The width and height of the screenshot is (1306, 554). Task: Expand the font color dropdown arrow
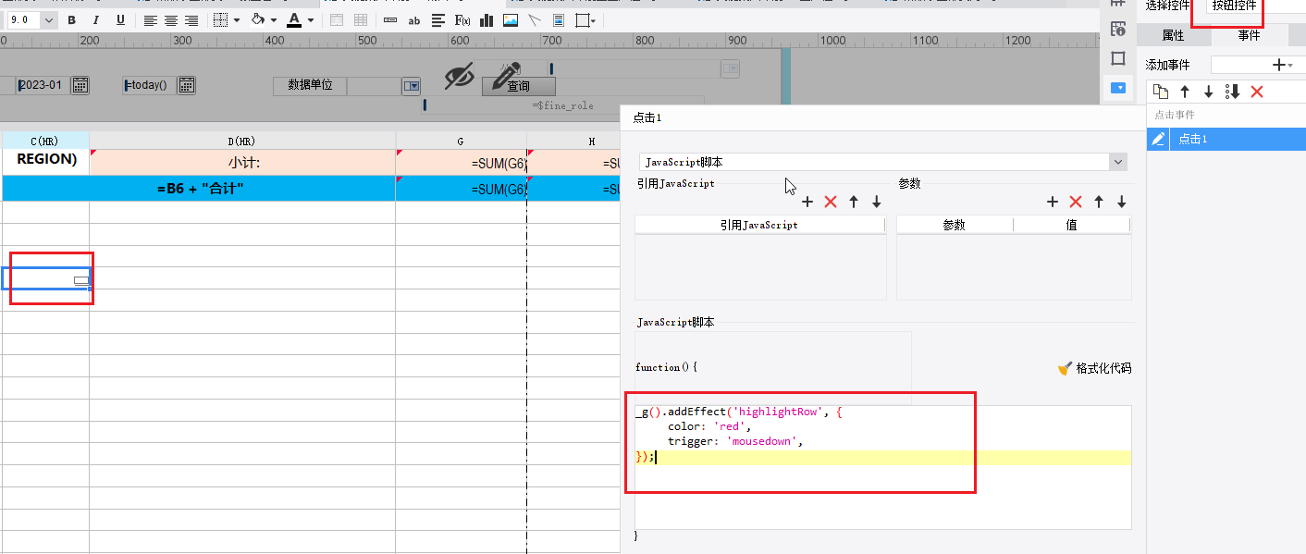[x=310, y=19]
